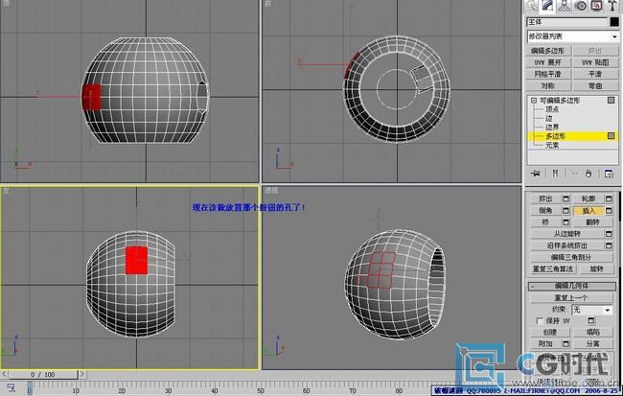Step time slider back with left arrow
The height and width of the screenshot is (396, 623).
click(4, 374)
